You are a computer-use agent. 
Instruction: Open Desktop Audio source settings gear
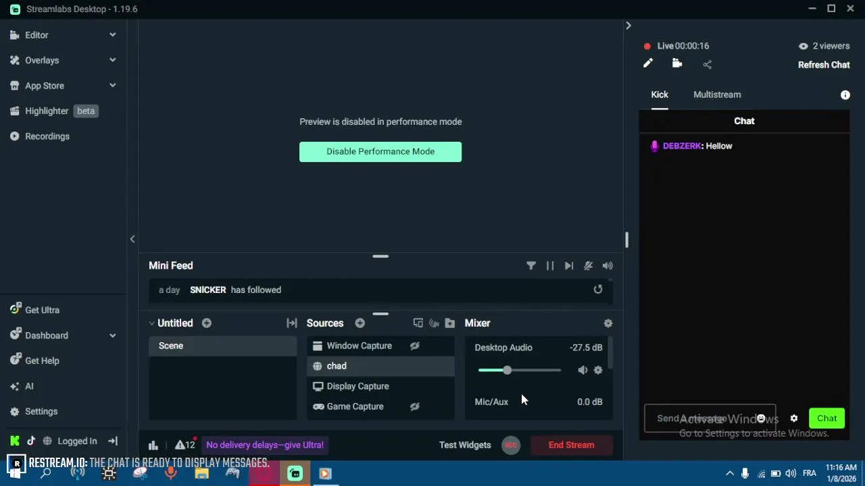(x=598, y=370)
